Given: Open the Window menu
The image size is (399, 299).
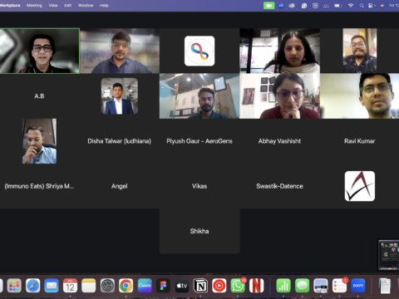Looking at the screenshot, I should (x=86, y=5).
